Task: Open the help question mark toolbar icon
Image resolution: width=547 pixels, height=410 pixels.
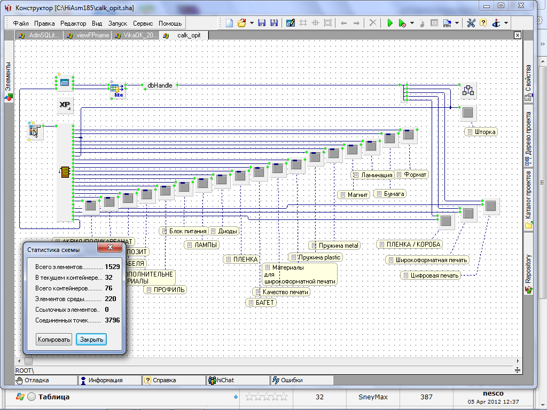Action: tap(483, 23)
